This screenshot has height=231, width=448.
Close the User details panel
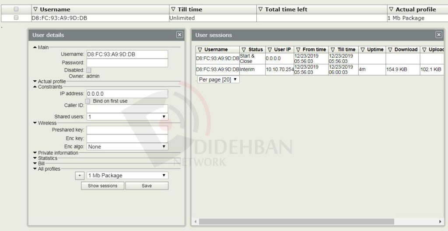[179, 35]
